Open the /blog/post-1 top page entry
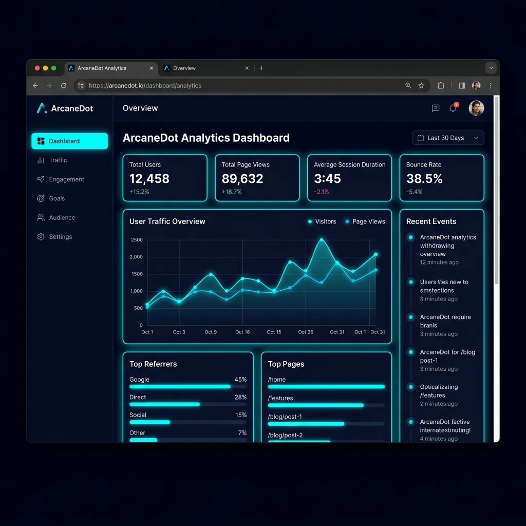The width and height of the screenshot is (526, 526). click(x=326, y=420)
